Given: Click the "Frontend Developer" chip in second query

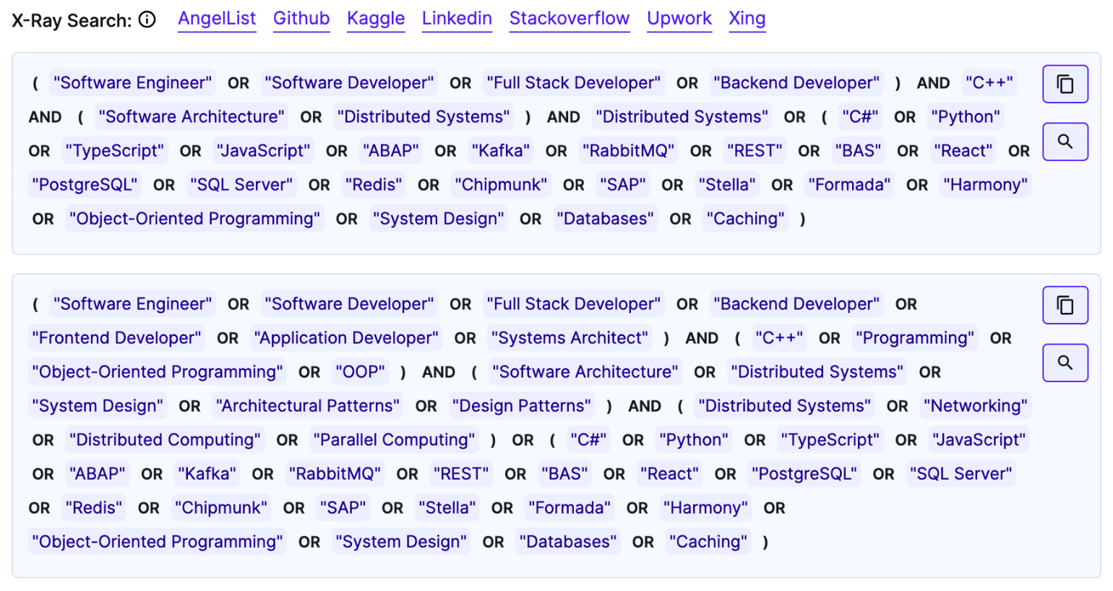Looking at the screenshot, I should [116, 337].
